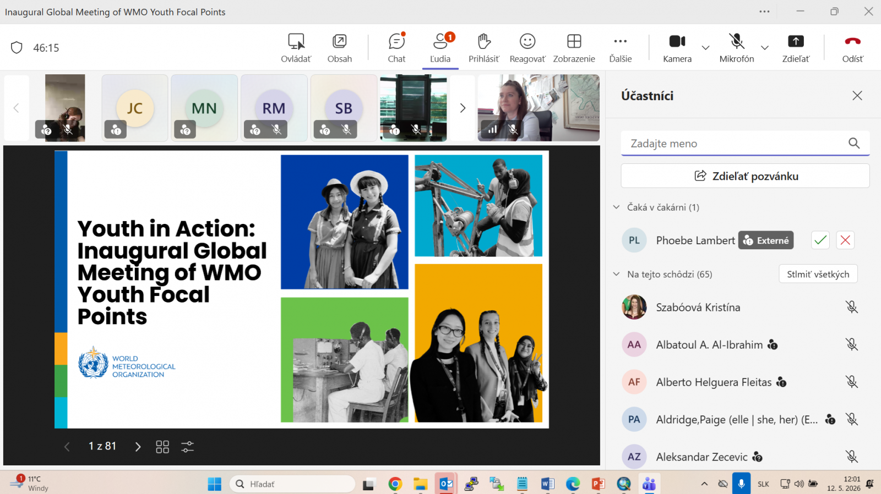Go to the previous slide
Viewport: 881px width, 494px height.
pyautogui.click(x=67, y=447)
